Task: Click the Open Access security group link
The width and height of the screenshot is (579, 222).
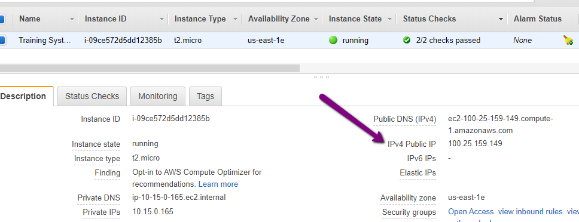Action: (x=471, y=212)
